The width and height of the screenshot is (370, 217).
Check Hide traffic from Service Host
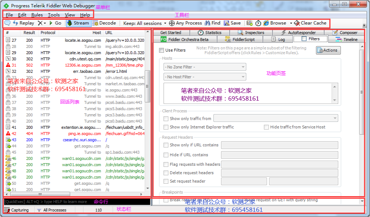click(266, 127)
